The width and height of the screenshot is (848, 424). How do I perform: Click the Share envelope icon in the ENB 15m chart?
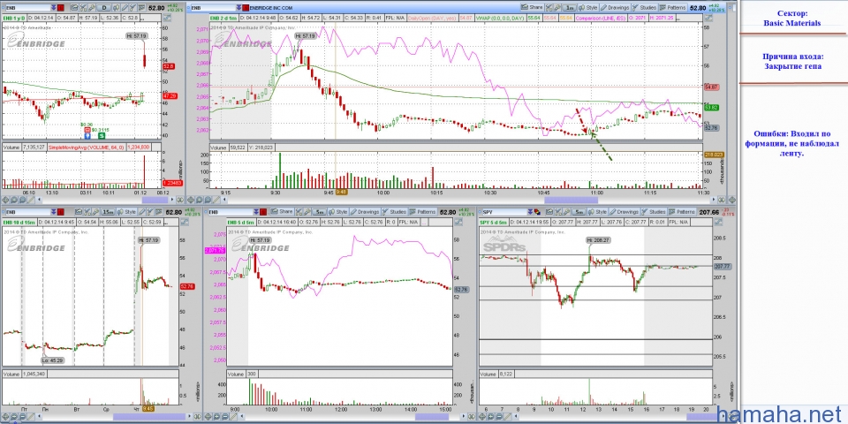79,212
